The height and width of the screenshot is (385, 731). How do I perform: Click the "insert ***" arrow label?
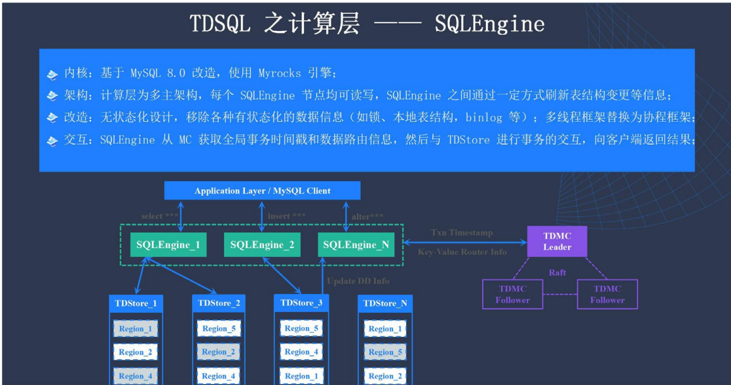point(287,216)
